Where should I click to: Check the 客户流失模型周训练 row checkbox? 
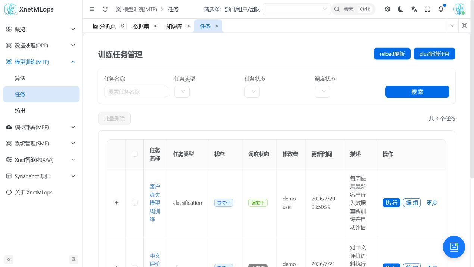[x=135, y=203]
